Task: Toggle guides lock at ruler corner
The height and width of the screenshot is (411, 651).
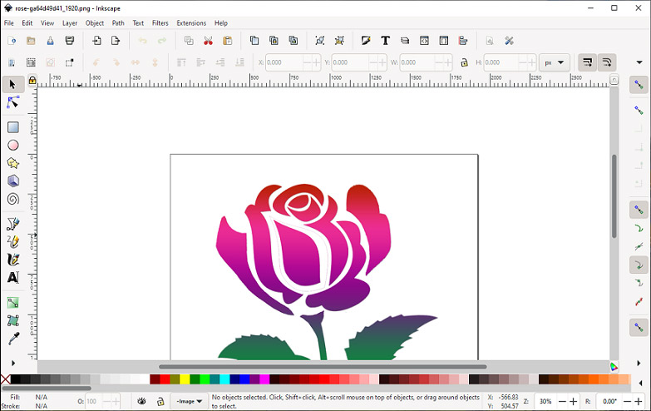Action: click(x=32, y=80)
